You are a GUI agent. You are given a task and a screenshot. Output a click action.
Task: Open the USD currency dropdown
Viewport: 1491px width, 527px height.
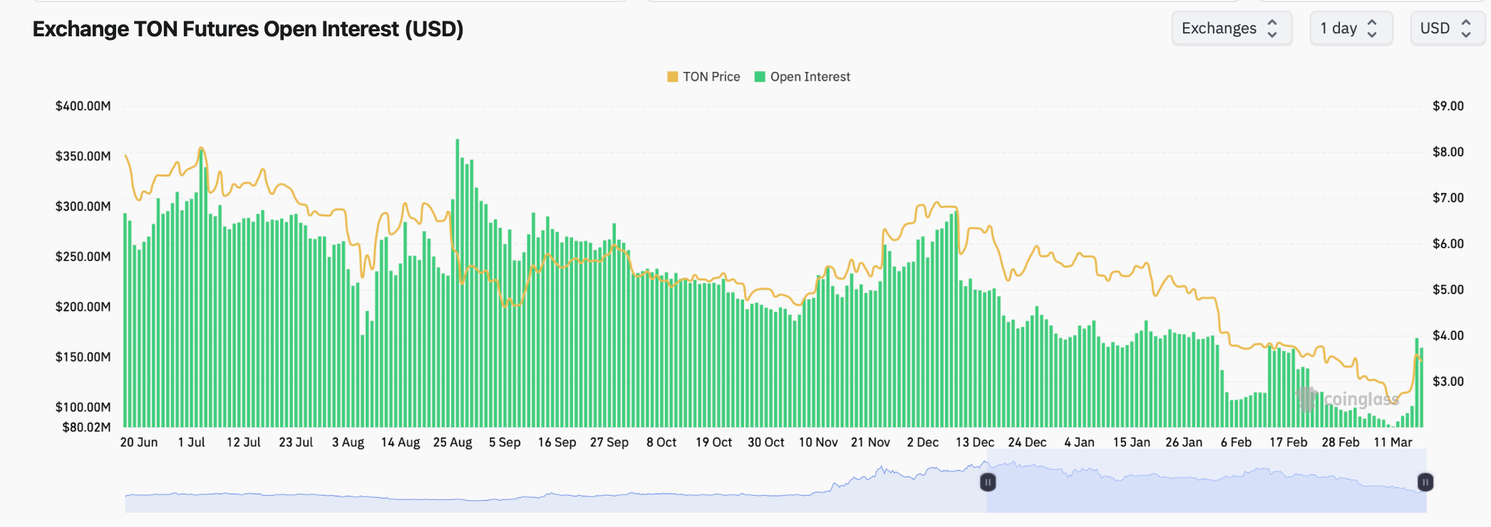click(x=1447, y=28)
